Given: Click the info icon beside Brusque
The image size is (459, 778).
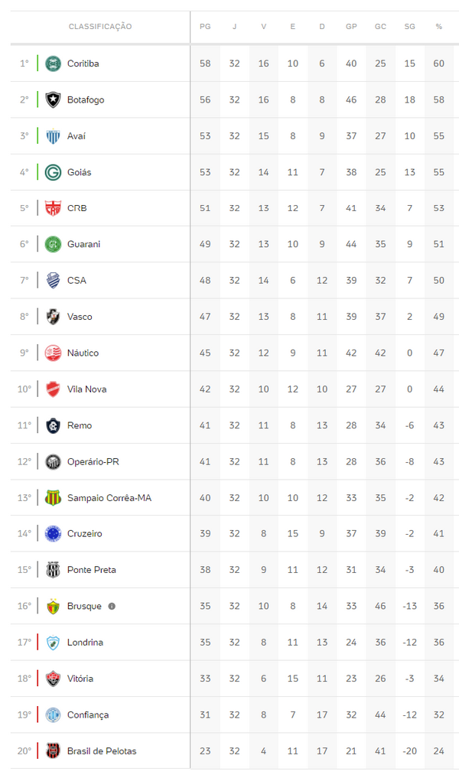Looking at the screenshot, I should [112, 606].
